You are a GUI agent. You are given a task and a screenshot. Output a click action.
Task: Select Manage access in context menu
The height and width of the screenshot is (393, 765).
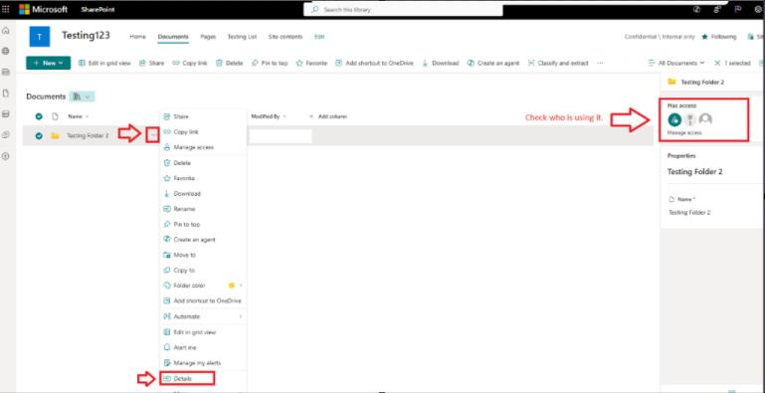pyautogui.click(x=203, y=147)
